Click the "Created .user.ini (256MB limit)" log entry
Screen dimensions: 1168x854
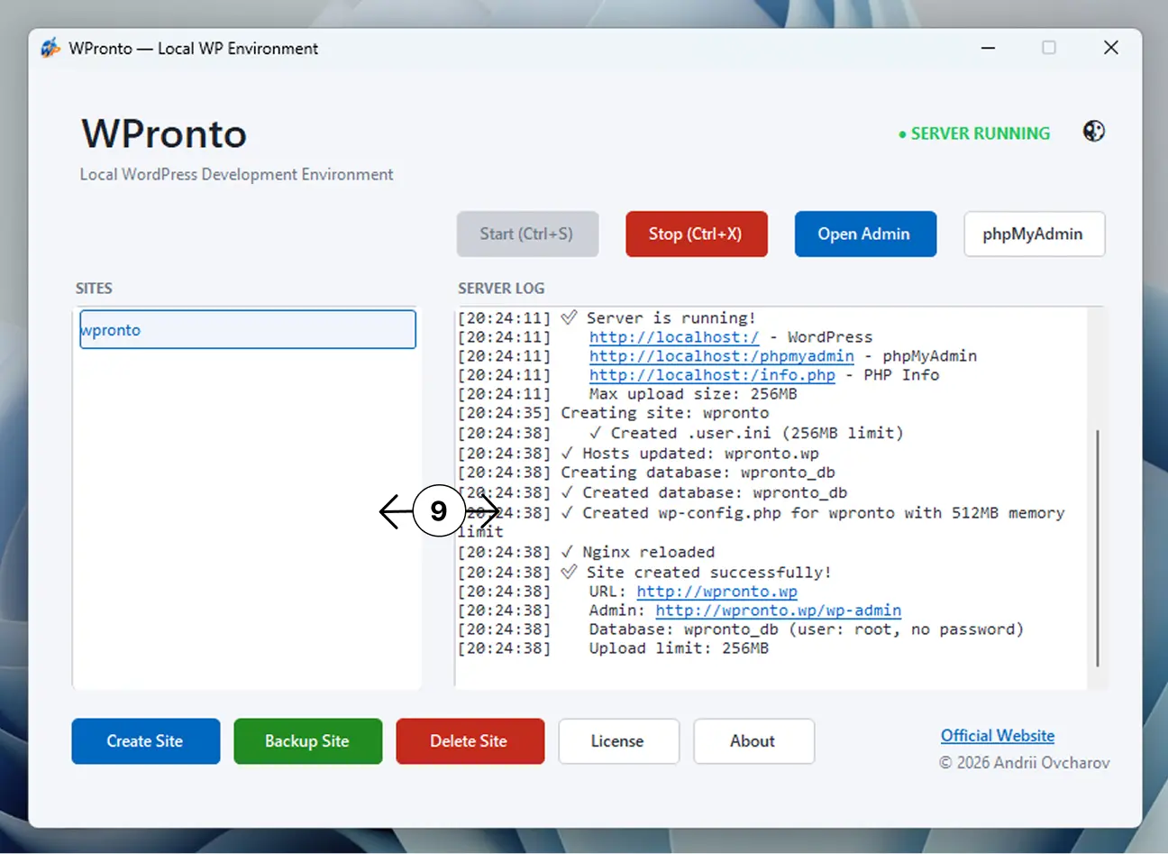680,433
